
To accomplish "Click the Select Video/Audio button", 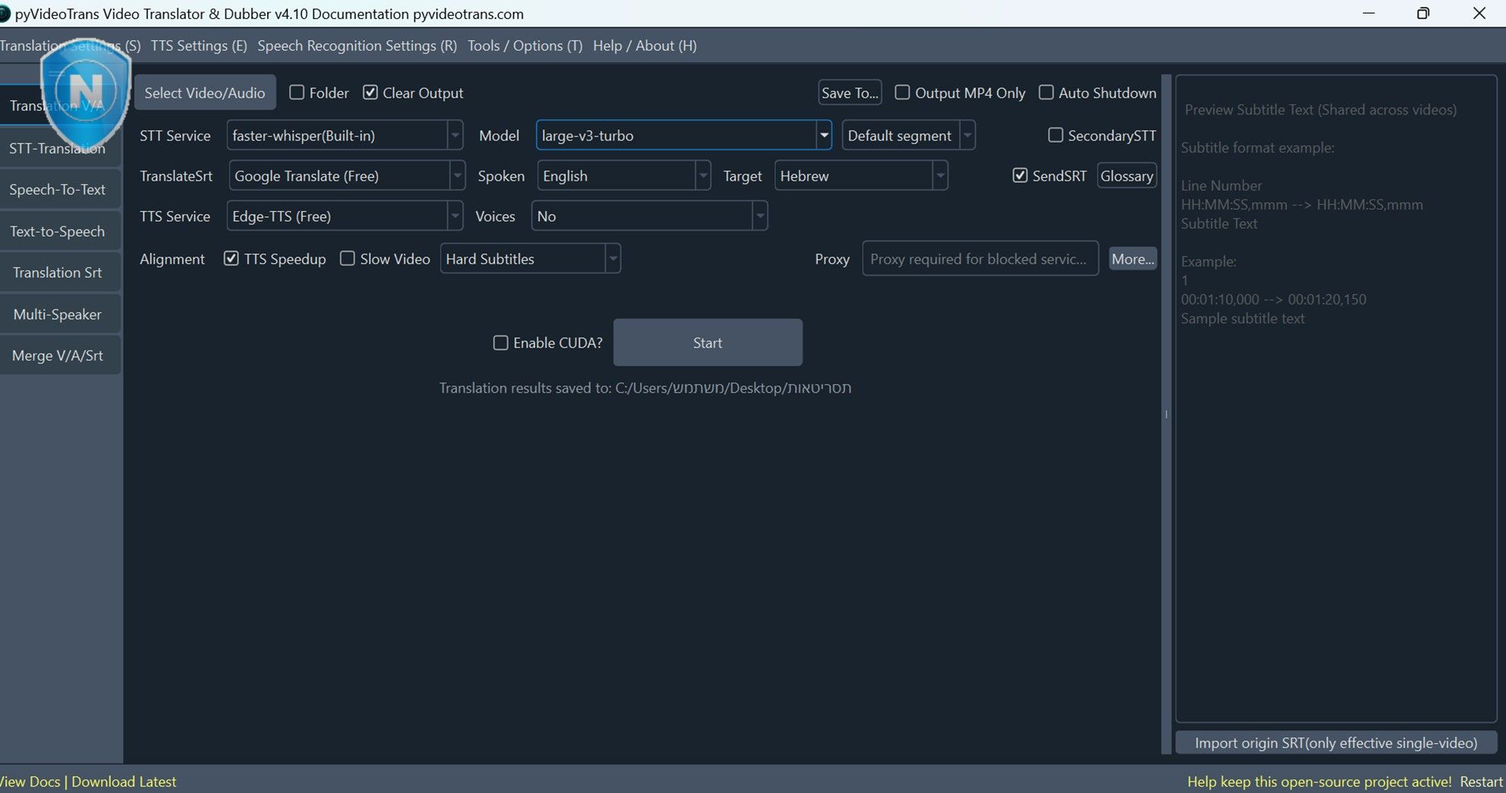I will click(x=205, y=93).
